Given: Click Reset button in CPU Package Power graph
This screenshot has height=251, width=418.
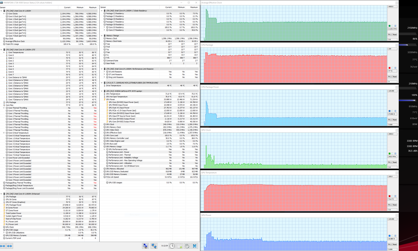Looking at the screenshot, I should pyautogui.click(x=395, y=120).
